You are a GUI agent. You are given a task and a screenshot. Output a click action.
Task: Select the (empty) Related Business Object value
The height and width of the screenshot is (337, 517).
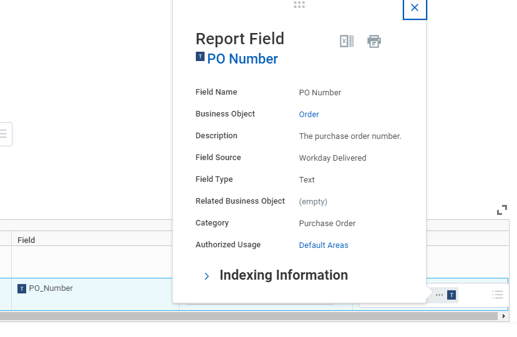point(313,202)
